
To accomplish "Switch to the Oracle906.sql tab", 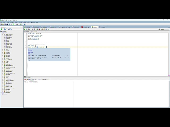I will click(x=76, y=27).
